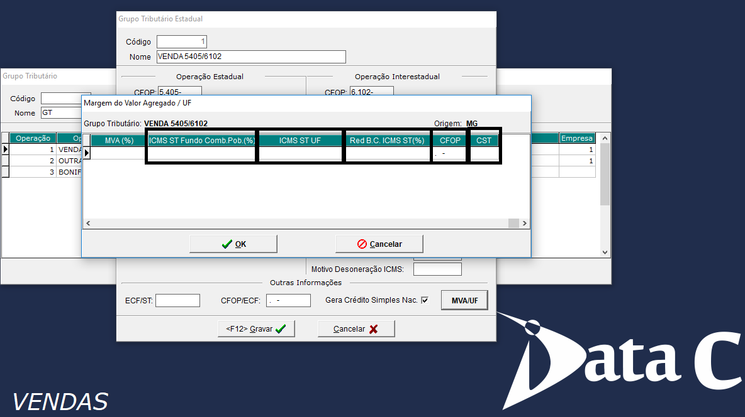Click the Operação column header
The image size is (745, 417).
coord(33,138)
